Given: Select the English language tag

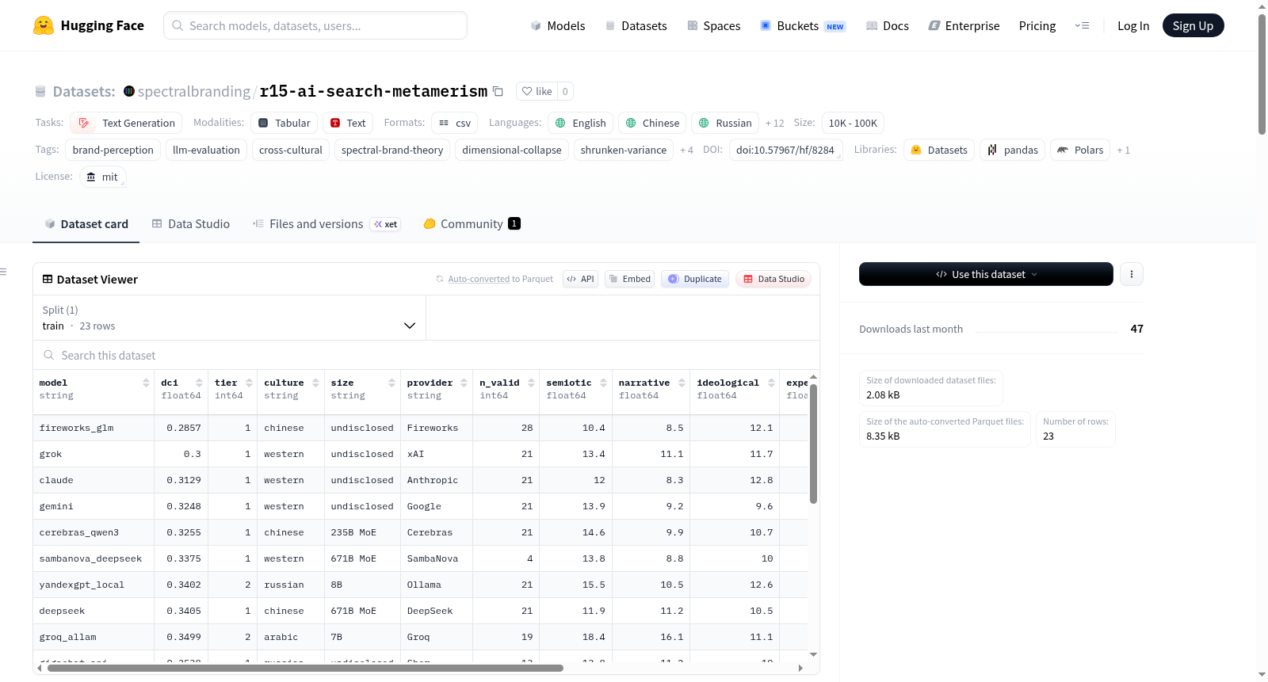Looking at the screenshot, I should point(581,123).
